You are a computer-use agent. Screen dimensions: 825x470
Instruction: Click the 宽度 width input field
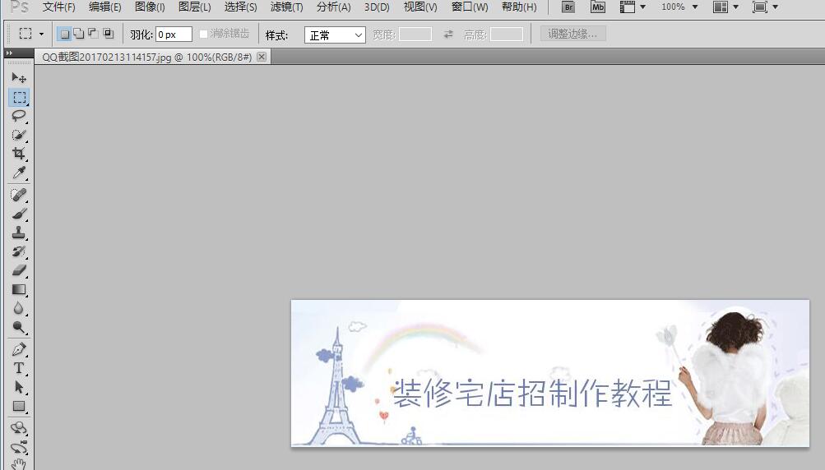pos(415,35)
